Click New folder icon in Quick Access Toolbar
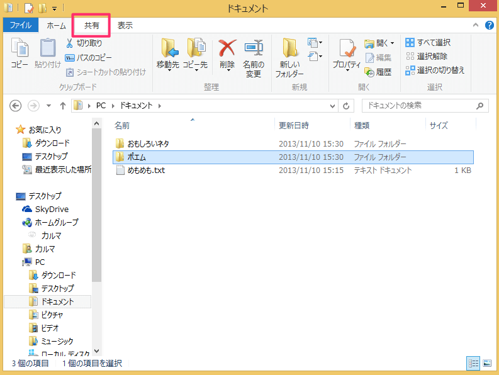499x375 pixels. tap(42, 8)
